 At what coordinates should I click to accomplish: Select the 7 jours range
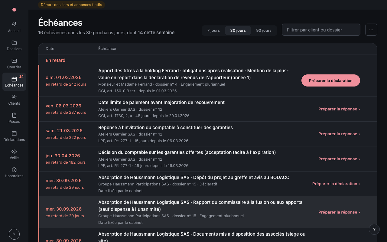(x=213, y=31)
